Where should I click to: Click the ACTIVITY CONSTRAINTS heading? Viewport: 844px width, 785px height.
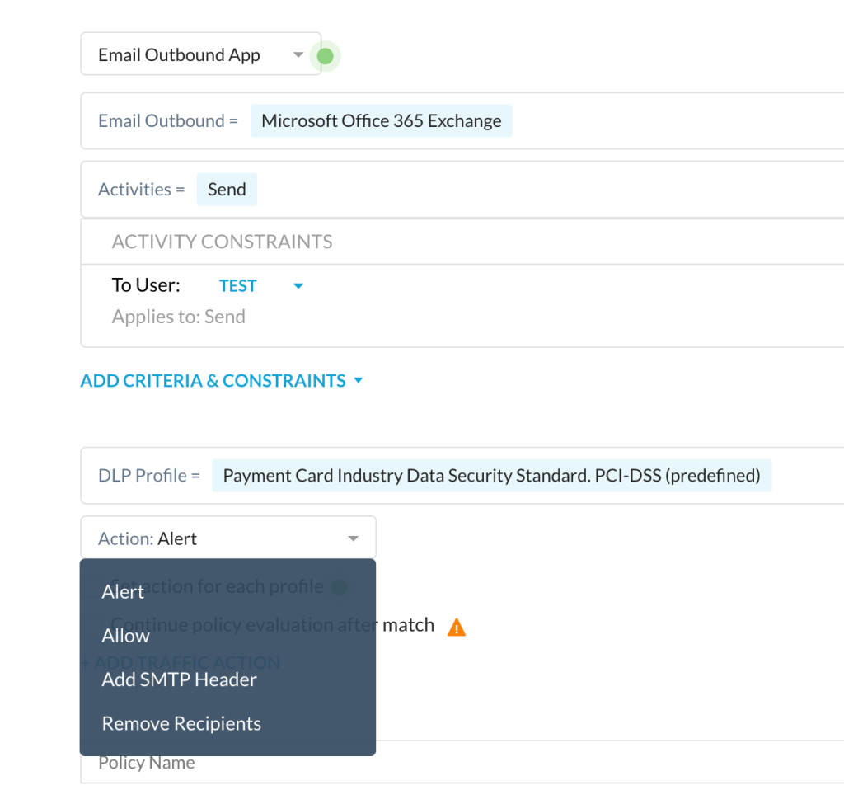pyautogui.click(x=222, y=242)
